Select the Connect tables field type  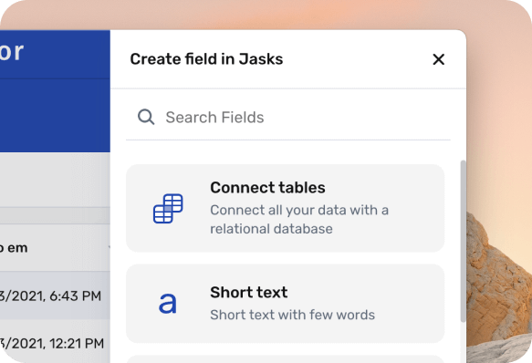[285, 208]
